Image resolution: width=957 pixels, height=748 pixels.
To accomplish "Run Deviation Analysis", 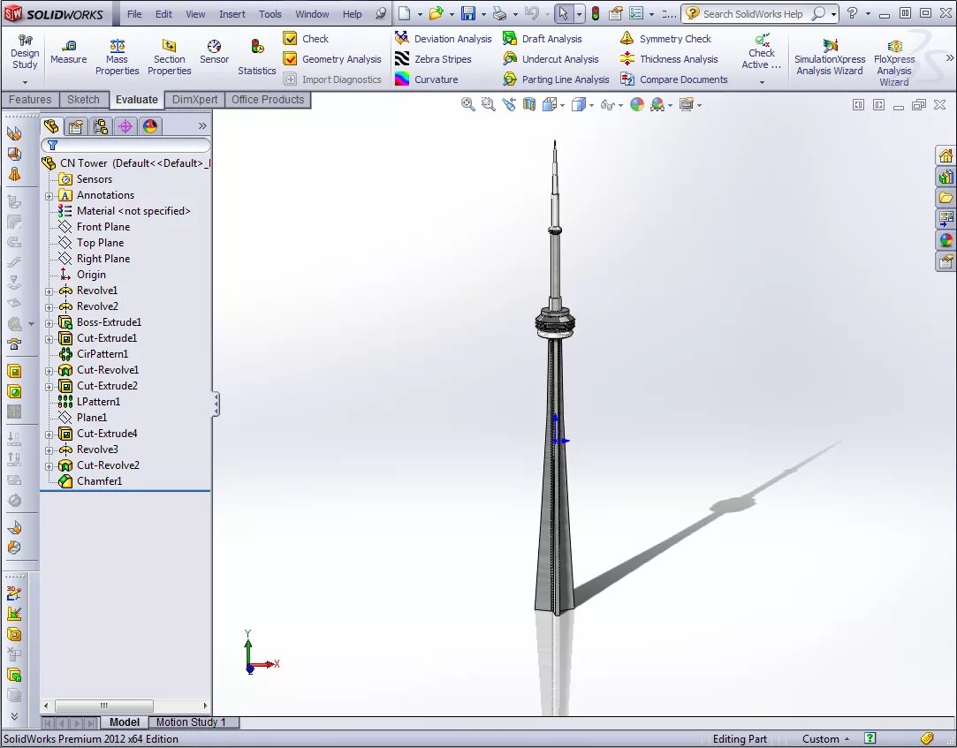I will click(x=443, y=39).
